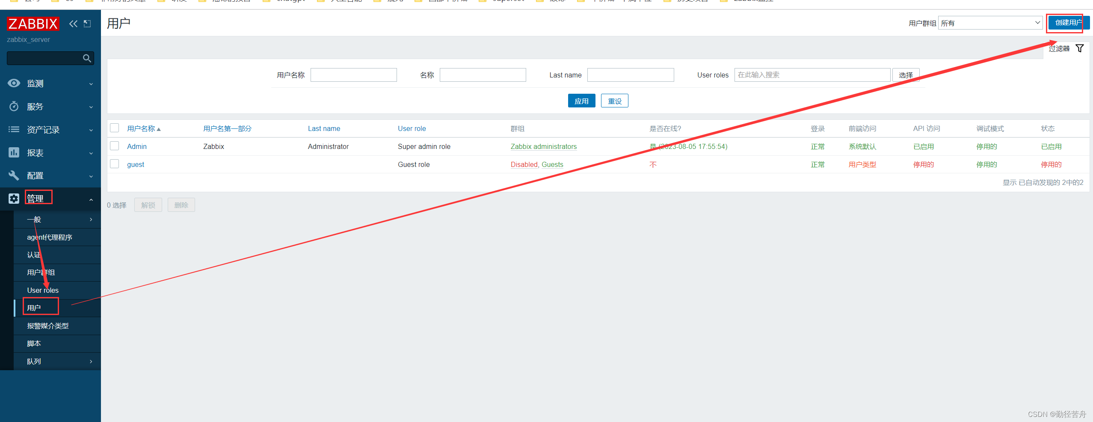This screenshot has height=422, width=1093.
Task: Expand the 队列 submenu arrow
Action: click(91, 362)
